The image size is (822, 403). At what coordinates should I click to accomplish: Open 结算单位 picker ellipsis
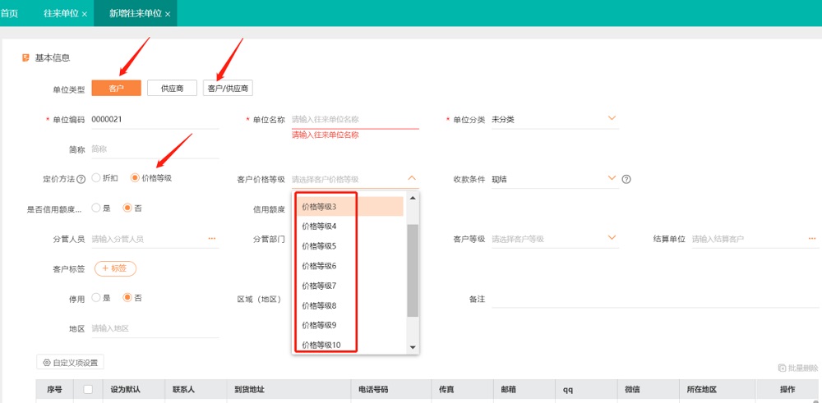[813, 238]
